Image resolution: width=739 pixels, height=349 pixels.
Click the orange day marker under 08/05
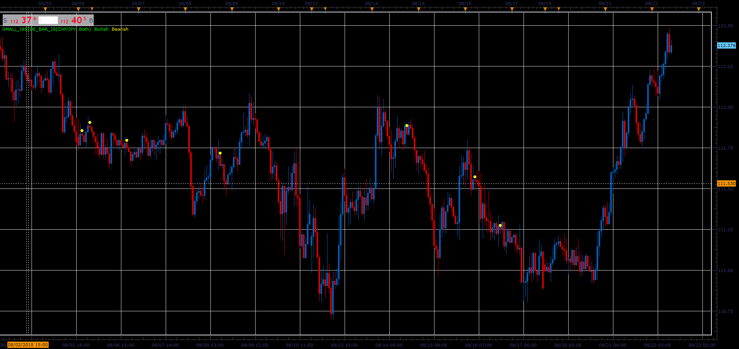point(78,9)
